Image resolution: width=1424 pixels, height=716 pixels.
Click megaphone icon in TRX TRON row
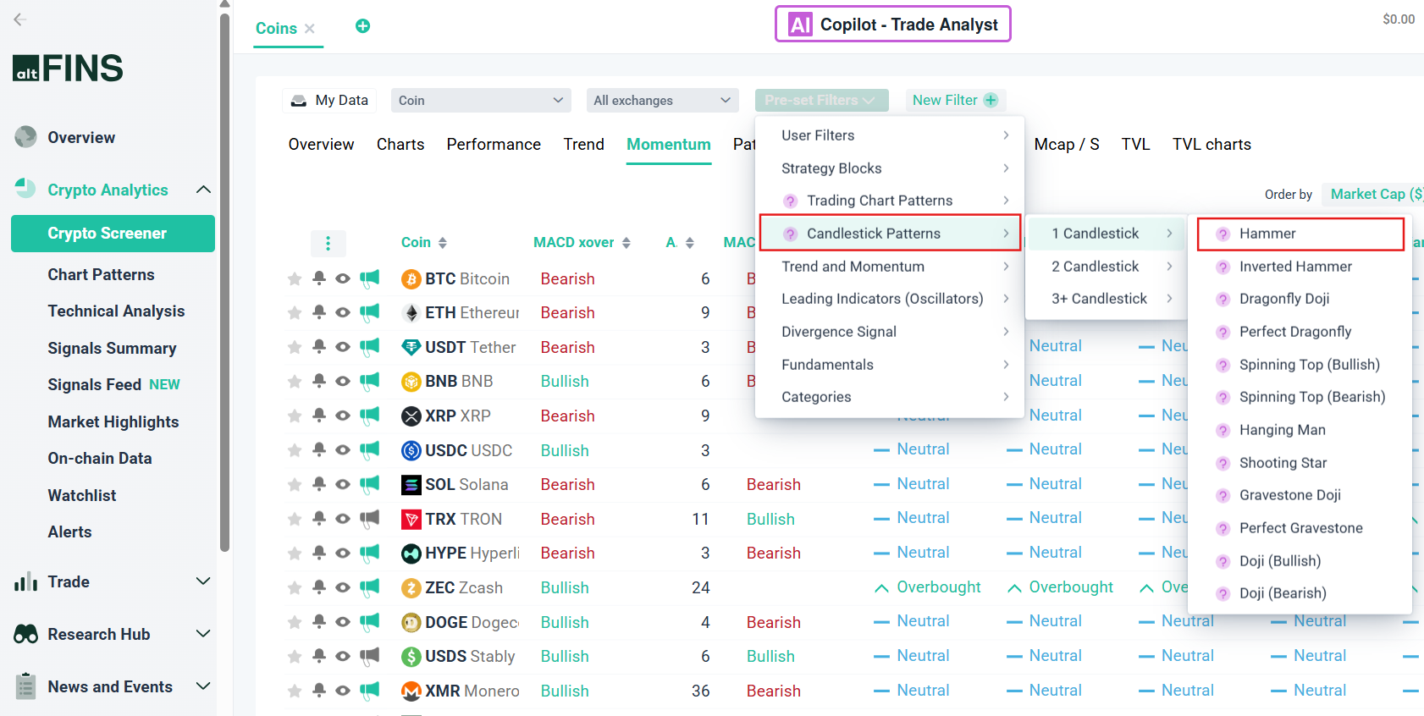(x=369, y=519)
